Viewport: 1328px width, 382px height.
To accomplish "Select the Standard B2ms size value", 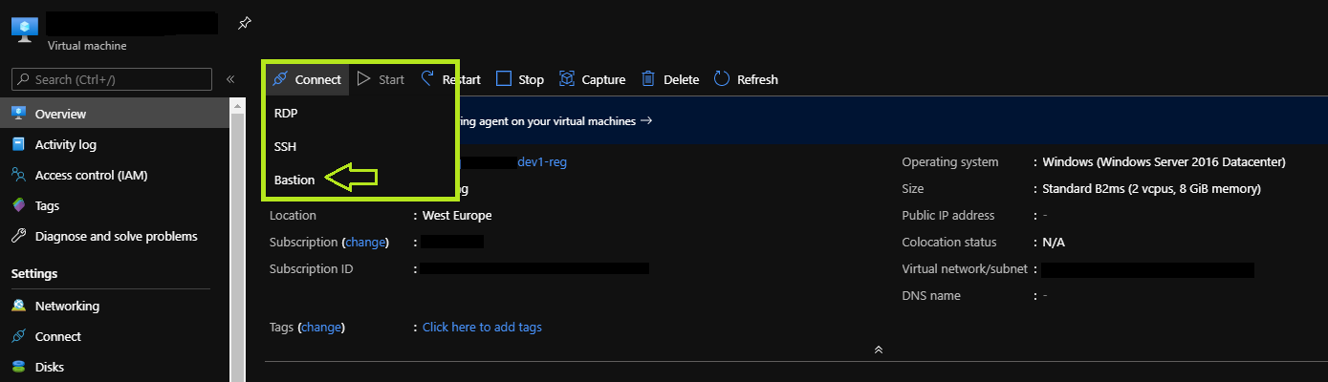I will click(1151, 189).
